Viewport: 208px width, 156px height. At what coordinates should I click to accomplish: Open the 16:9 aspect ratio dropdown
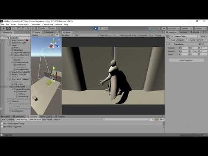tap(86, 35)
